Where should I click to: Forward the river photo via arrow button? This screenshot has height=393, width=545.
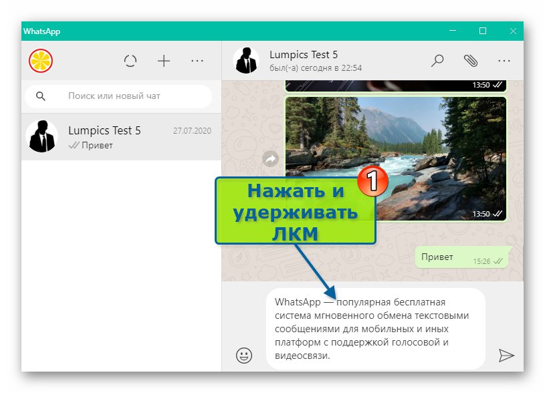(x=270, y=159)
